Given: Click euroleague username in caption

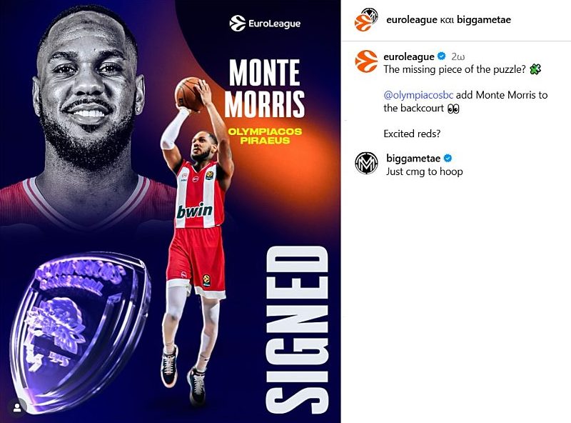Looking at the screenshot, I should [409, 56].
